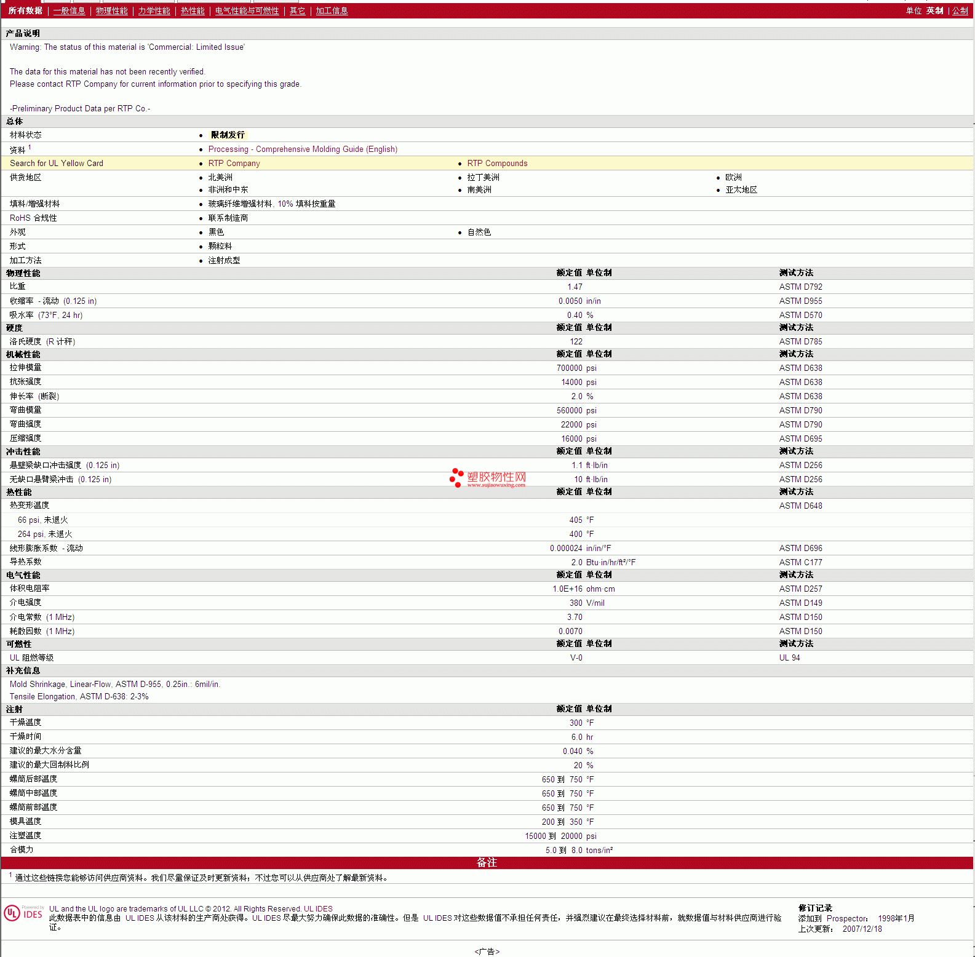The width and height of the screenshot is (975, 957).
Task: Switch to the 力学性能 tab
Action: coord(154,10)
